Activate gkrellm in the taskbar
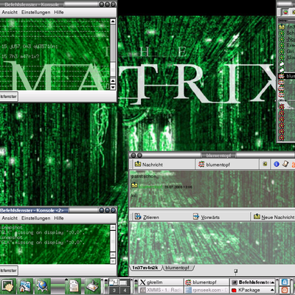The image size is (295, 295). click(161, 282)
